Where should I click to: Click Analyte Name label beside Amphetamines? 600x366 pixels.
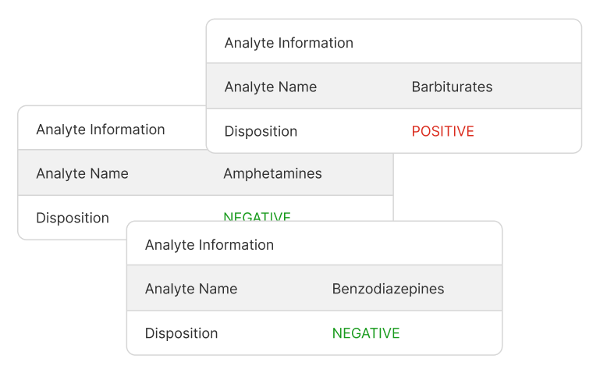(82, 173)
